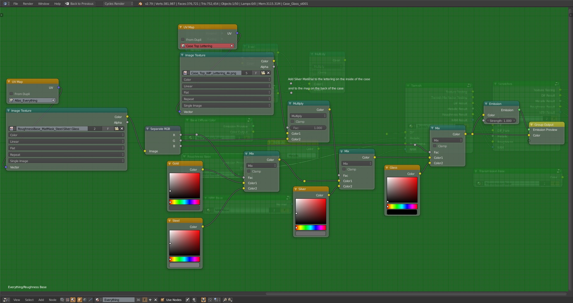This screenshot has height=303, width=573.
Task: Go to parent node tree arrow
Action: coord(194,300)
